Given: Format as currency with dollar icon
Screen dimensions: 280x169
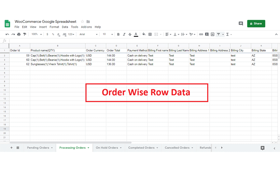Looking at the screenshot, I should (47, 34).
